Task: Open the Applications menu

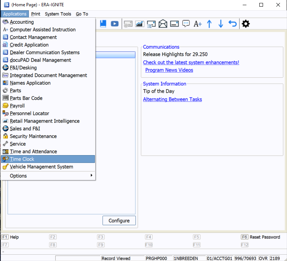Action: point(15,14)
